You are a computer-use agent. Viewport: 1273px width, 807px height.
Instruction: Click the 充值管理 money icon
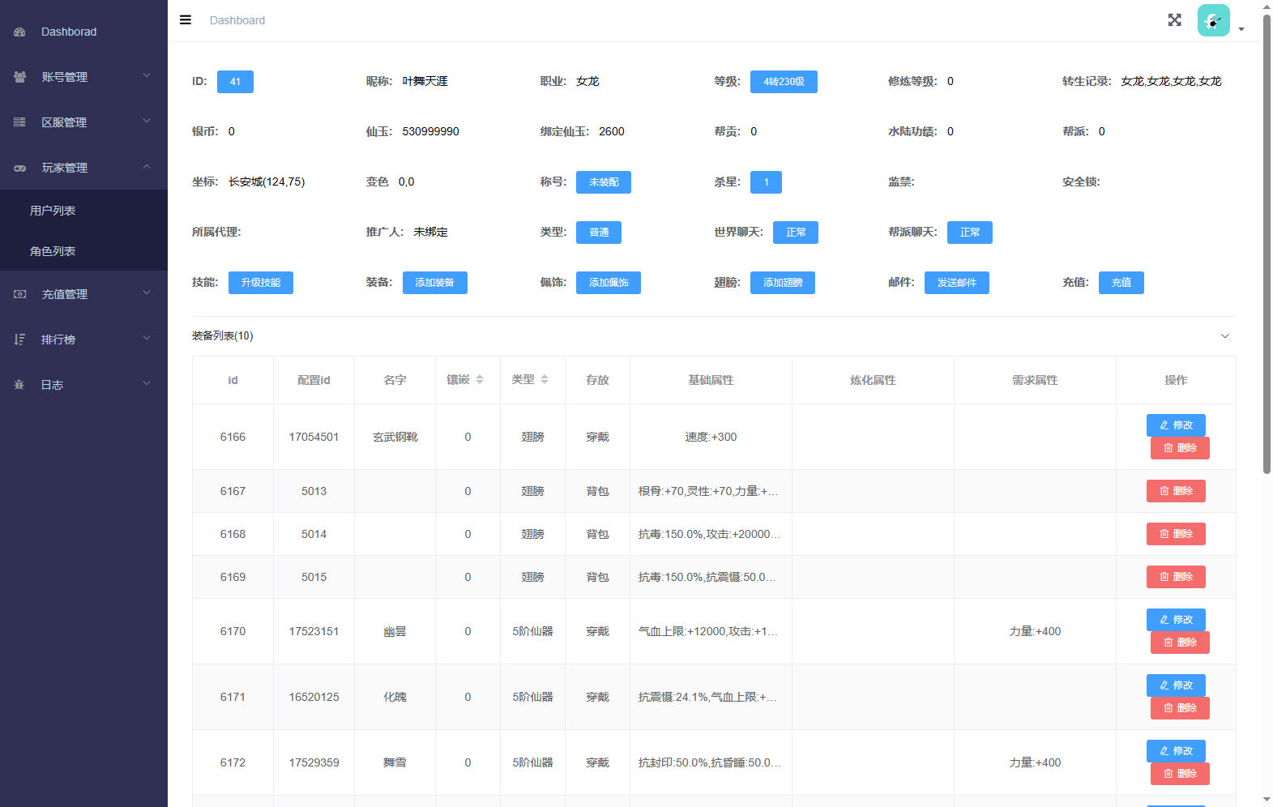(19, 294)
